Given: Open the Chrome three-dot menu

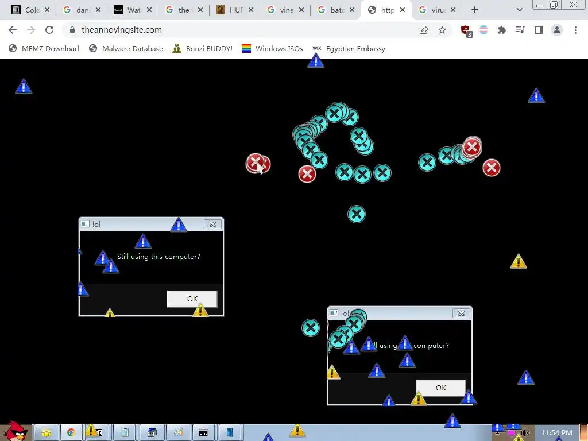Looking at the screenshot, I should (x=575, y=30).
